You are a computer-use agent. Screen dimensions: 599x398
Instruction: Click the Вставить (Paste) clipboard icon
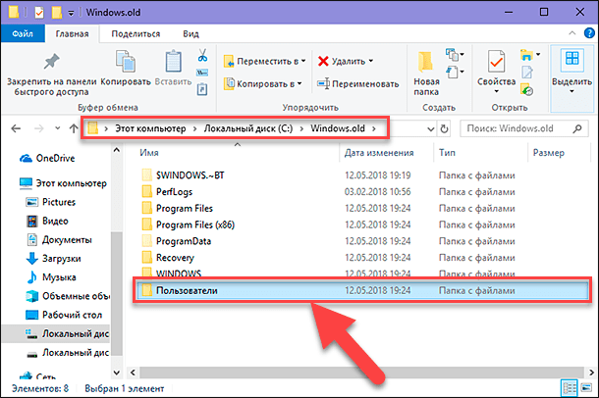click(x=173, y=62)
